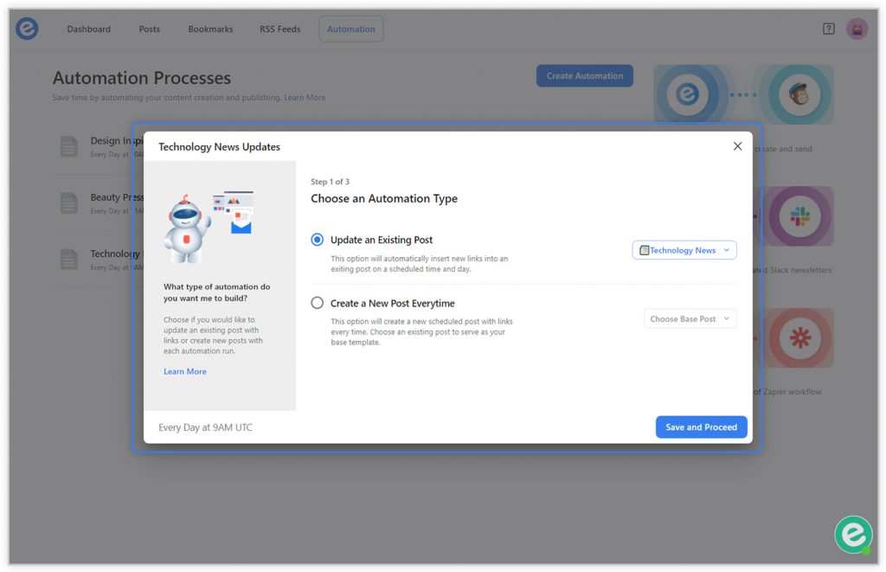This screenshot has height=572, width=886.
Task: Click the Beauty Press document icon
Action: coord(69,203)
